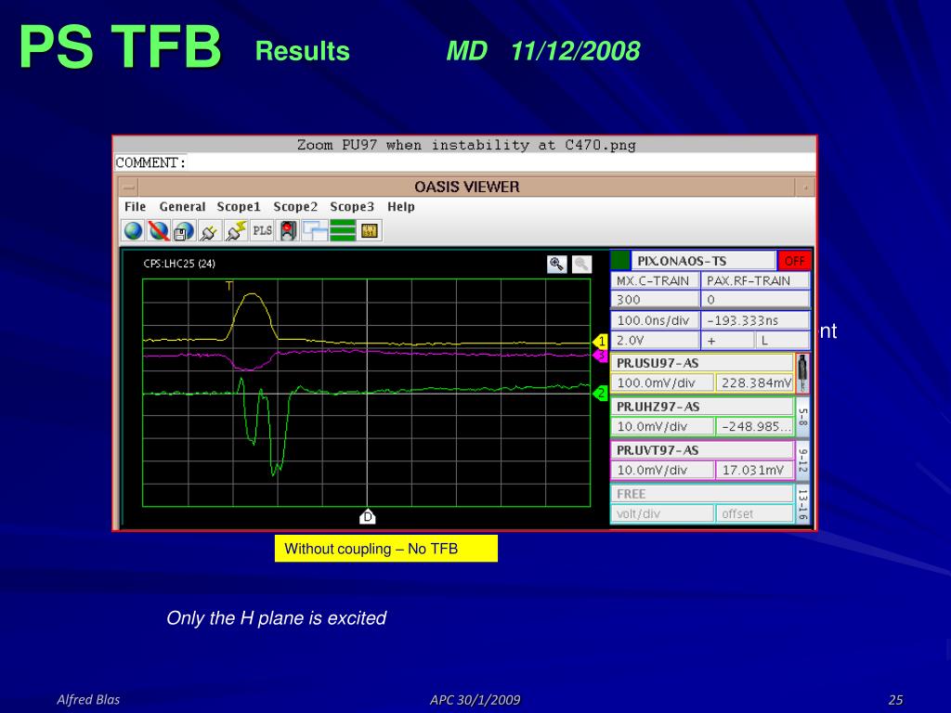Click the 228.384mV offset field

click(x=755, y=382)
